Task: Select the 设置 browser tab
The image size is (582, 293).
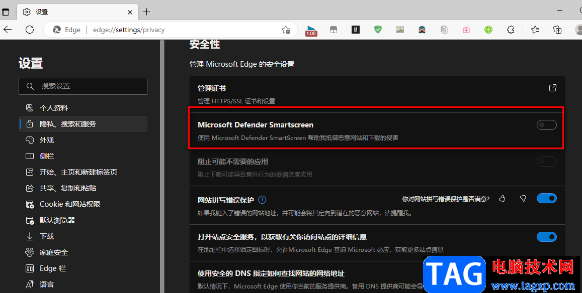Action: (77, 12)
